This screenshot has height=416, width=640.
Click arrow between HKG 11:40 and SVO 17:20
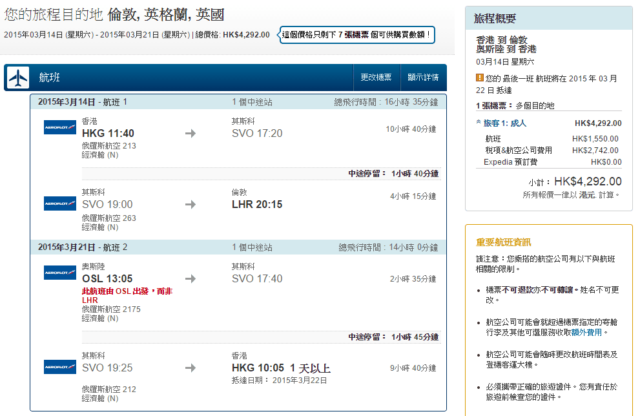(190, 134)
